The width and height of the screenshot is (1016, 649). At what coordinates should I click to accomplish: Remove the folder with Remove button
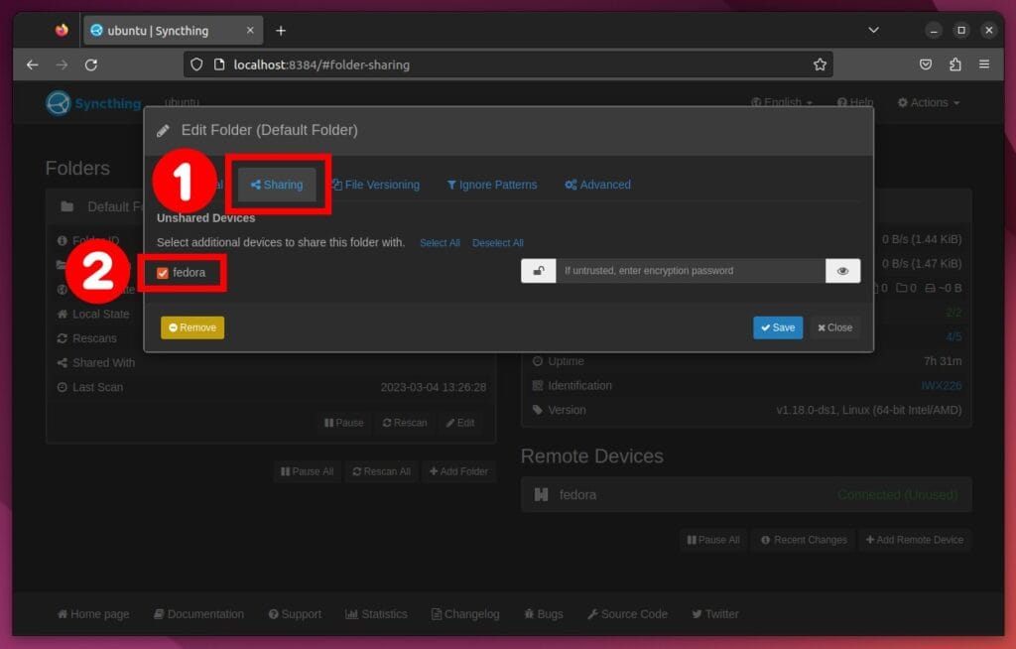tap(192, 327)
